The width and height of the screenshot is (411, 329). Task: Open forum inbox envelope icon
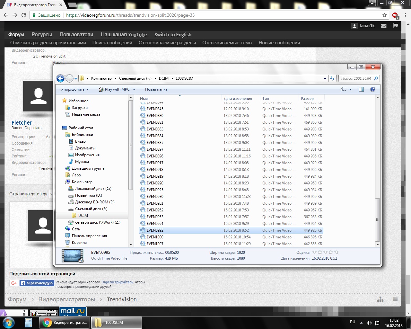[384, 26]
